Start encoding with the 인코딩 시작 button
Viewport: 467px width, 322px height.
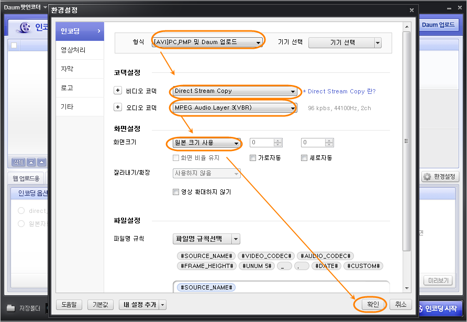pyautogui.click(x=440, y=308)
